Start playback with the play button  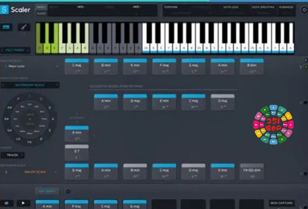tap(23, 203)
